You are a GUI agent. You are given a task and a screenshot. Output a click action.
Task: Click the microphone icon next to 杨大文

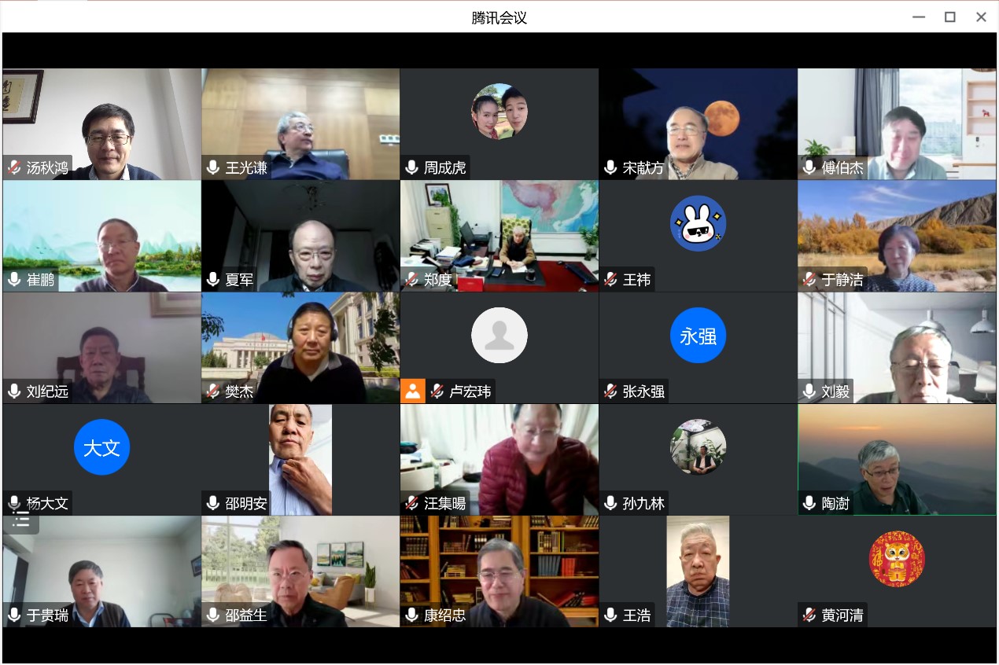14,503
